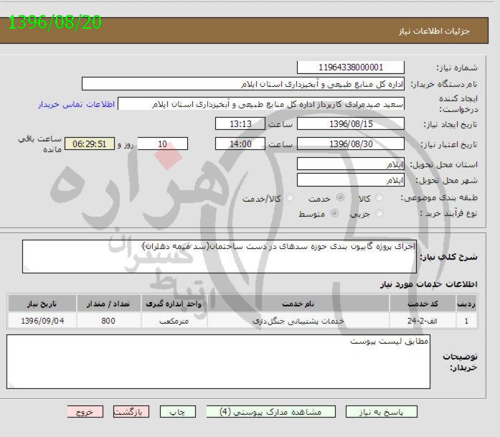Select the خدمت radio option
The image size is (500, 437).
click(x=340, y=197)
